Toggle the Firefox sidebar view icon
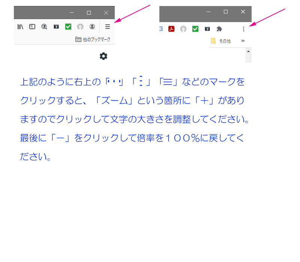300x262 pixels. tap(32, 27)
